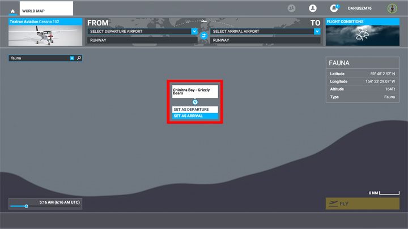The image size is (408, 229).
Task: Click the Home icon in top bar
Action: pyautogui.click(x=12, y=11)
